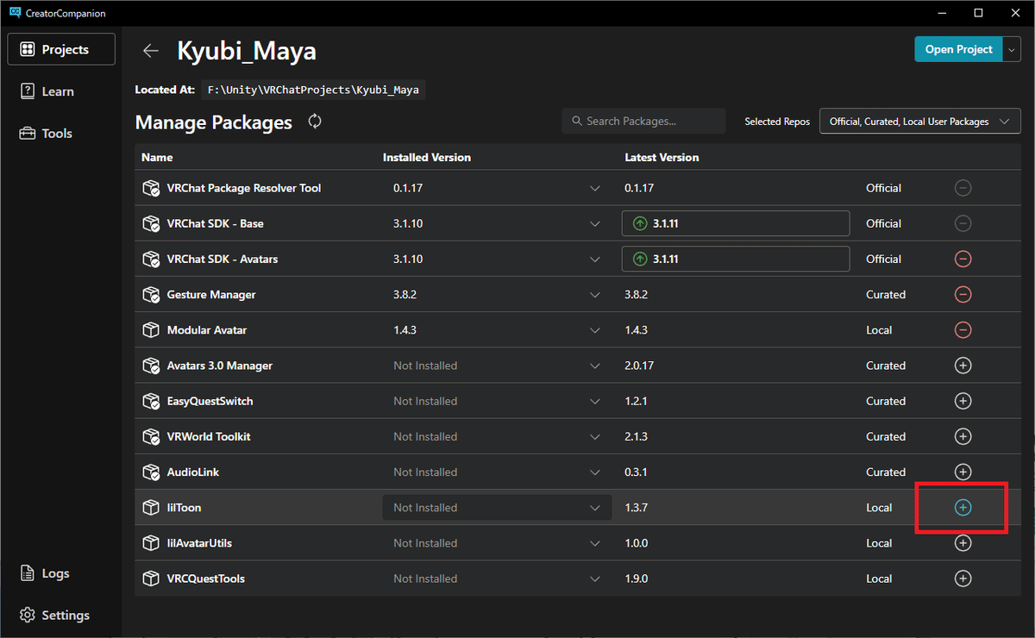Add EasyQuestSwitch with its plus icon
The width and height of the screenshot is (1035, 638).
(x=963, y=401)
